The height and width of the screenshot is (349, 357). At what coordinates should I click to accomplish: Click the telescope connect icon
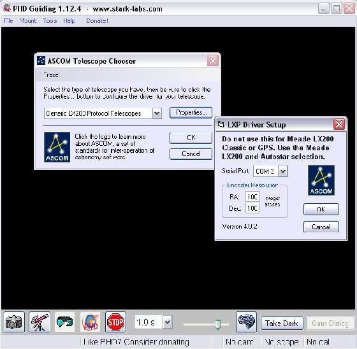pos(40,322)
